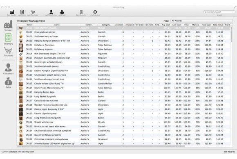Click the Add Customer toolbar icon
This screenshot has width=237, height=159.
pyautogui.click(x=51, y=12)
